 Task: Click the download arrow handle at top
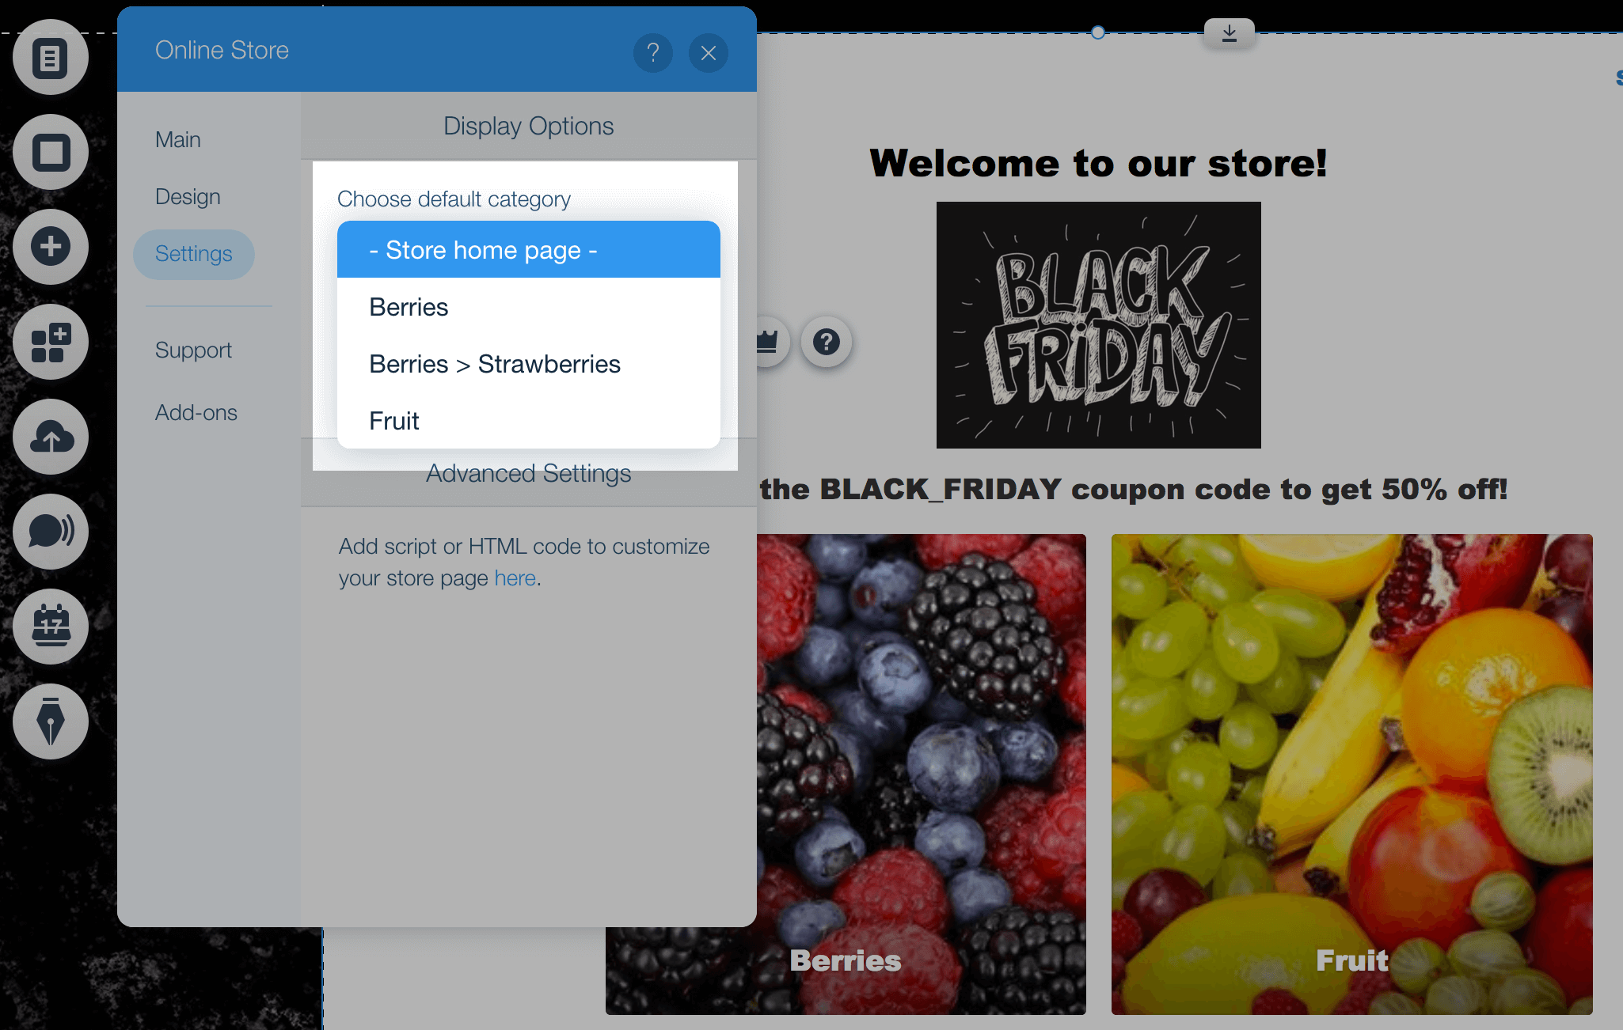tap(1230, 33)
